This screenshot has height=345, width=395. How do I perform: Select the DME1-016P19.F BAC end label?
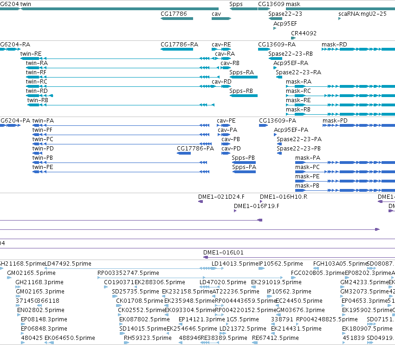coord(257,206)
